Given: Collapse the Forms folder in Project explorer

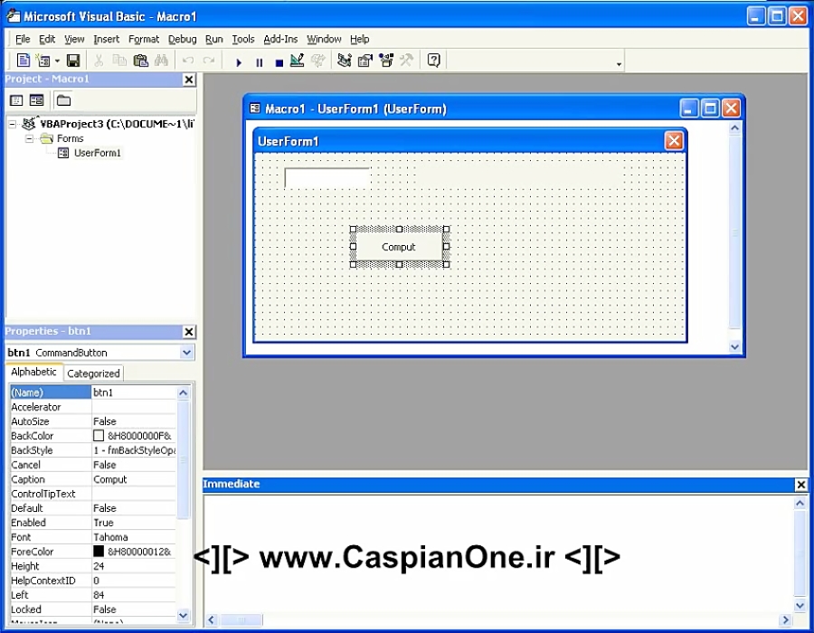Looking at the screenshot, I should point(27,138).
